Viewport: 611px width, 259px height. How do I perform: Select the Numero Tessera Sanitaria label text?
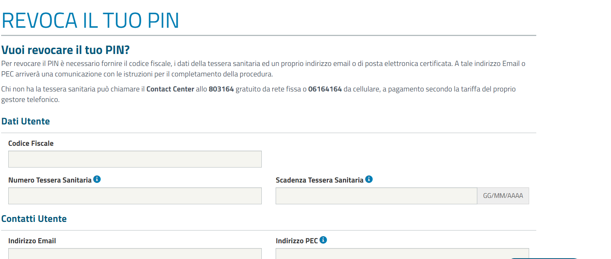point(50,180)
